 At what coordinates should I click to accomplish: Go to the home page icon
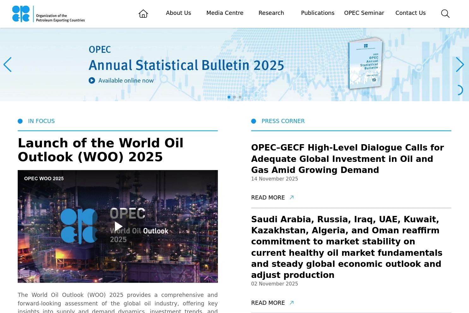tap(143, 14)
